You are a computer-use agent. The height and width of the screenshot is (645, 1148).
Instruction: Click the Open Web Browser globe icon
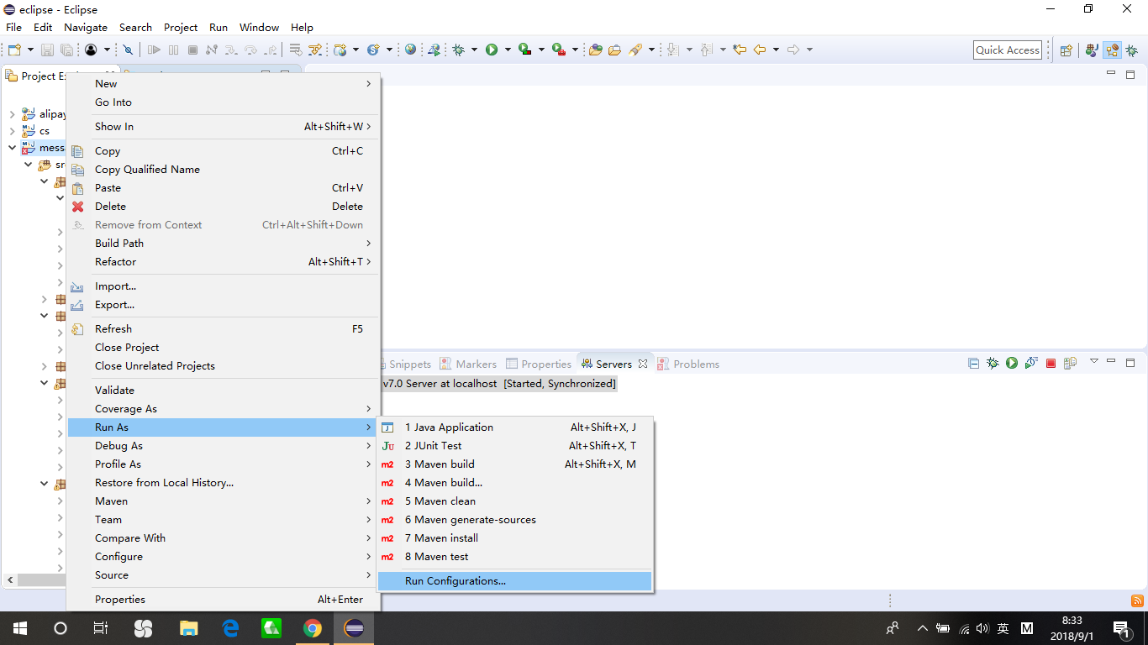coord(410,50)
